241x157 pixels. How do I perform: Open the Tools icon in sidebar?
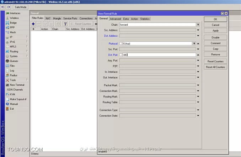point(7,80)
